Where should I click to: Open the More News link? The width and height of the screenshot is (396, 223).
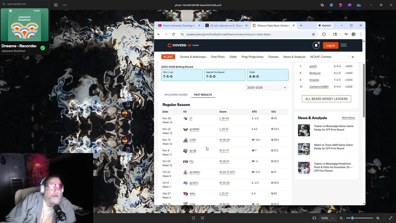point(348,118)
